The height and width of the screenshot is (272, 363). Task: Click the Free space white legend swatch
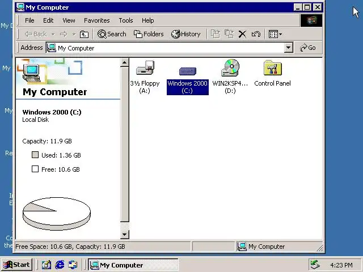(x=35, y=169)
